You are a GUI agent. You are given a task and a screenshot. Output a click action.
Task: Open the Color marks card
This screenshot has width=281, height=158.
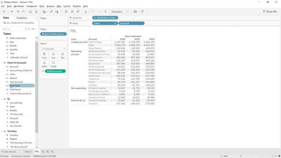pos(44,56)
